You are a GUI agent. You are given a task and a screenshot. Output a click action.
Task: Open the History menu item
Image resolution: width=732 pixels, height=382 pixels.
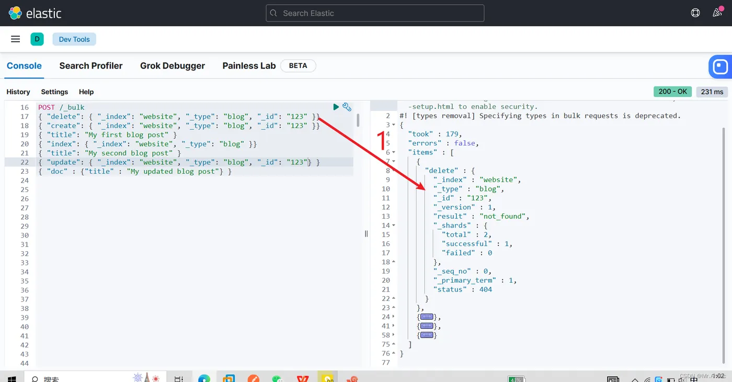pyautogui.click(x=18, y=92)
